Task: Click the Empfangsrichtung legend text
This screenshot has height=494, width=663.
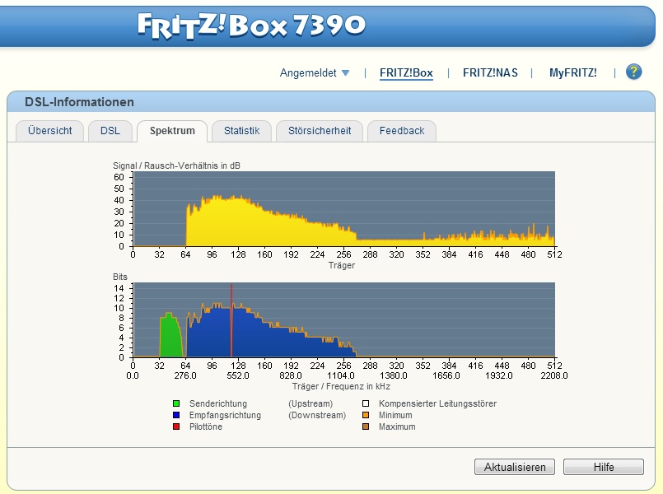Action: (225, 415)
